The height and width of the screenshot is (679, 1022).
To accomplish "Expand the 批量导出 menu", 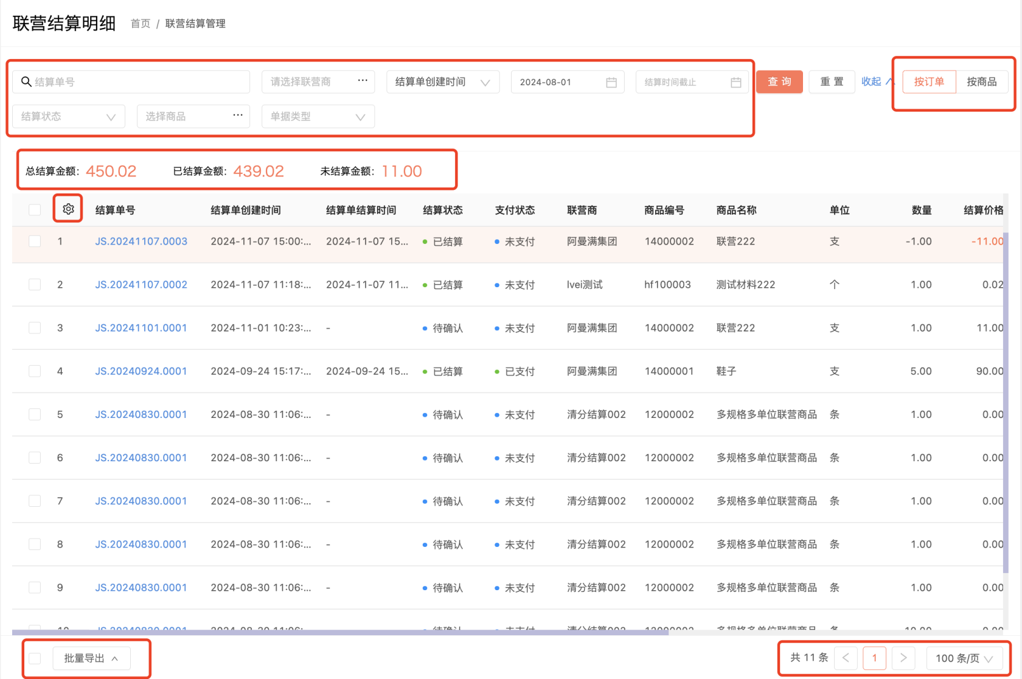I will point(91,658).
